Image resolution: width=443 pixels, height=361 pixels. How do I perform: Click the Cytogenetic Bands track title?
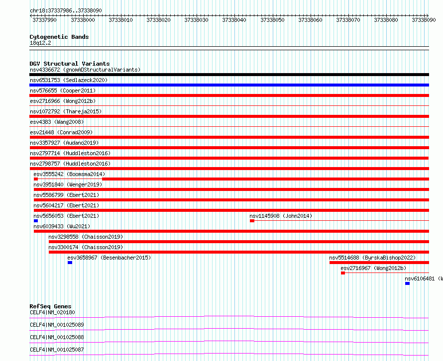click(59, 37)
